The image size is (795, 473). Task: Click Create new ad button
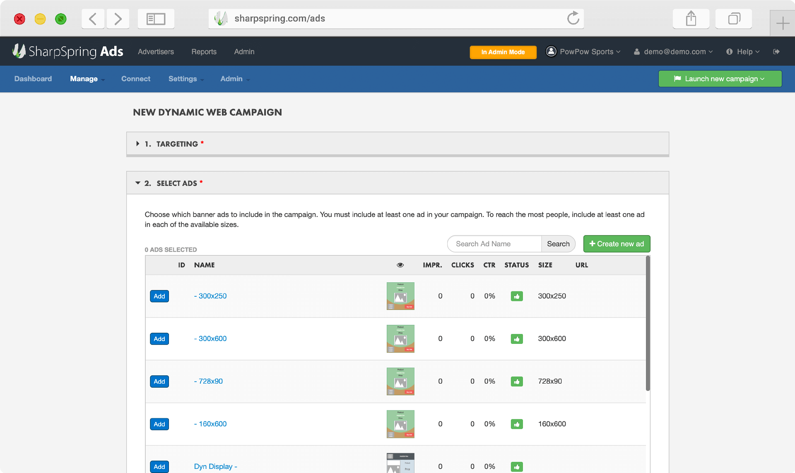(617, 244)
